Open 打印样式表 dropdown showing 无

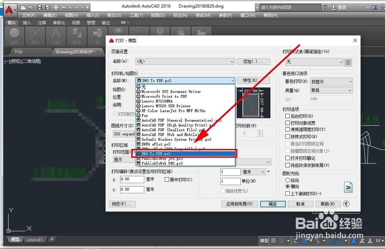pyautogui.click(x=314, y=62)
